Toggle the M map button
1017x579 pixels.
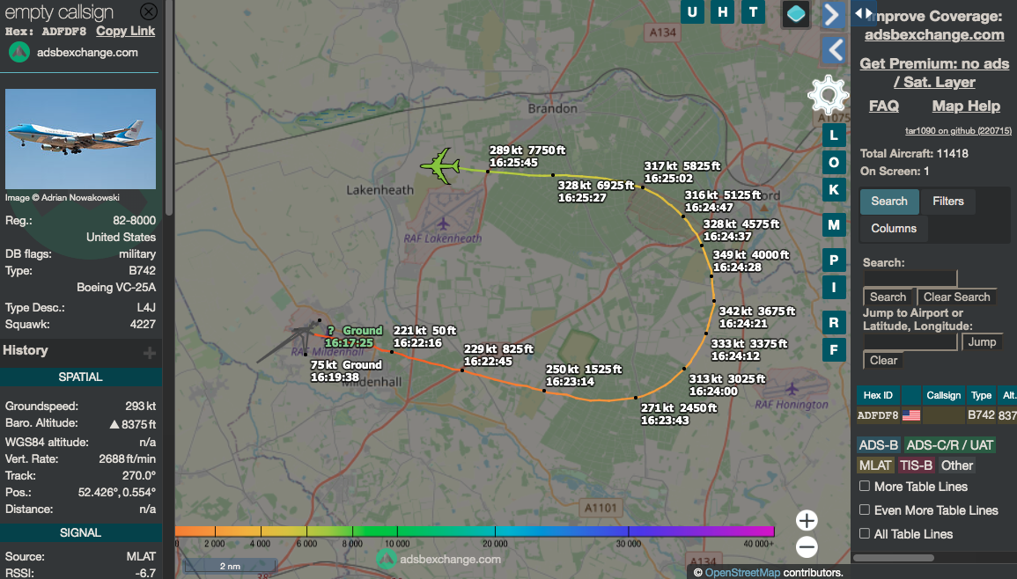pos(834,225)
